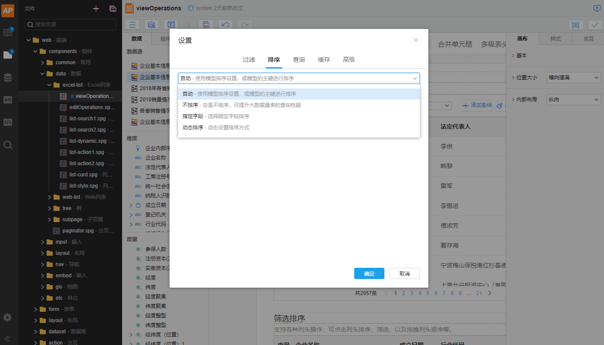This screenshot has height=345, width=604.
Task: Open the code editor icon in the sidebar
Action: 7,122
